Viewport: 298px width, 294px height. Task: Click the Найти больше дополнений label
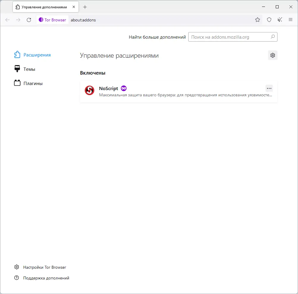[157, 37]
